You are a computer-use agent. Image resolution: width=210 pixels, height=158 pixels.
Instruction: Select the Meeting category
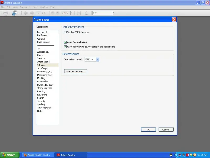(x=41, y=78)
